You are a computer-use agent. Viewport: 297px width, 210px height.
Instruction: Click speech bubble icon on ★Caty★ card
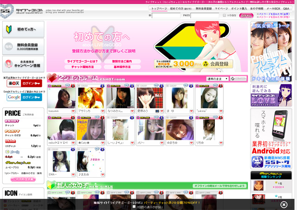(x=97, y=117)
